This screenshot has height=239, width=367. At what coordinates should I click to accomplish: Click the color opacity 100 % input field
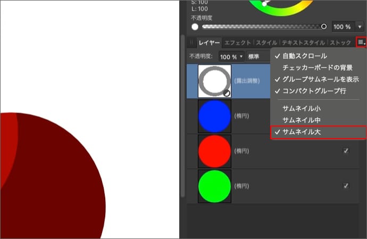click(341, 27)
